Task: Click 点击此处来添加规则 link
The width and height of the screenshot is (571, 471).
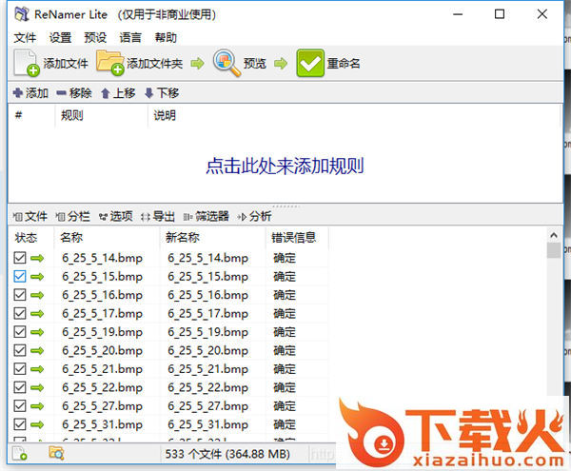Action: 285,166
